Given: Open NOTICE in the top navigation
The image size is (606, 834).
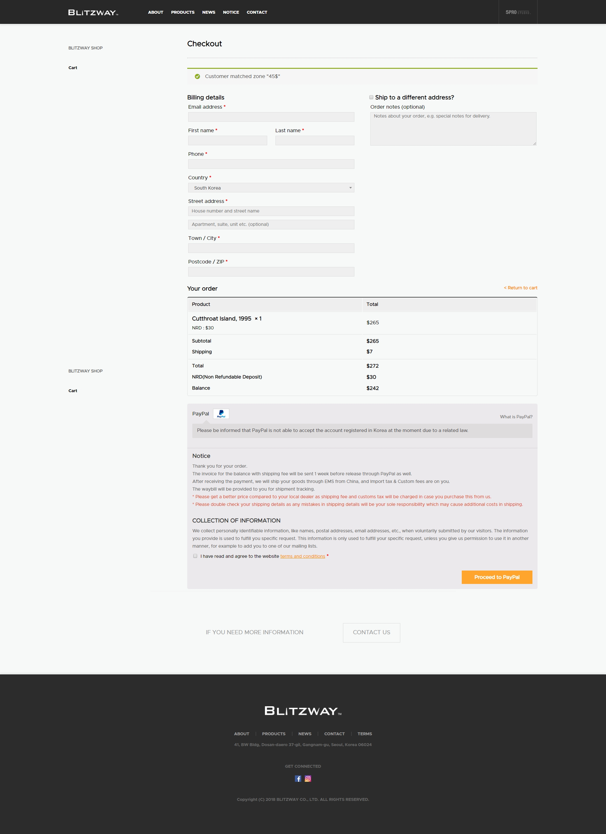Looking at the screenshot, I should pos(231,12).
